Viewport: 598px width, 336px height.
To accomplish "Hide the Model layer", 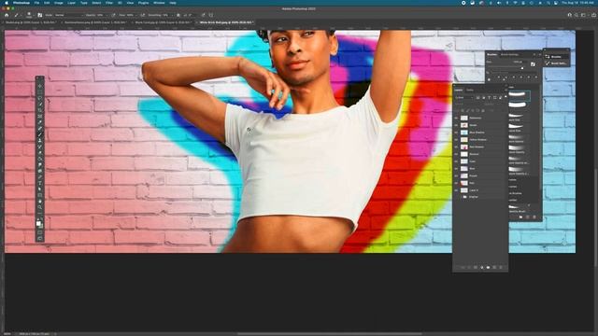I will (456, 125).
